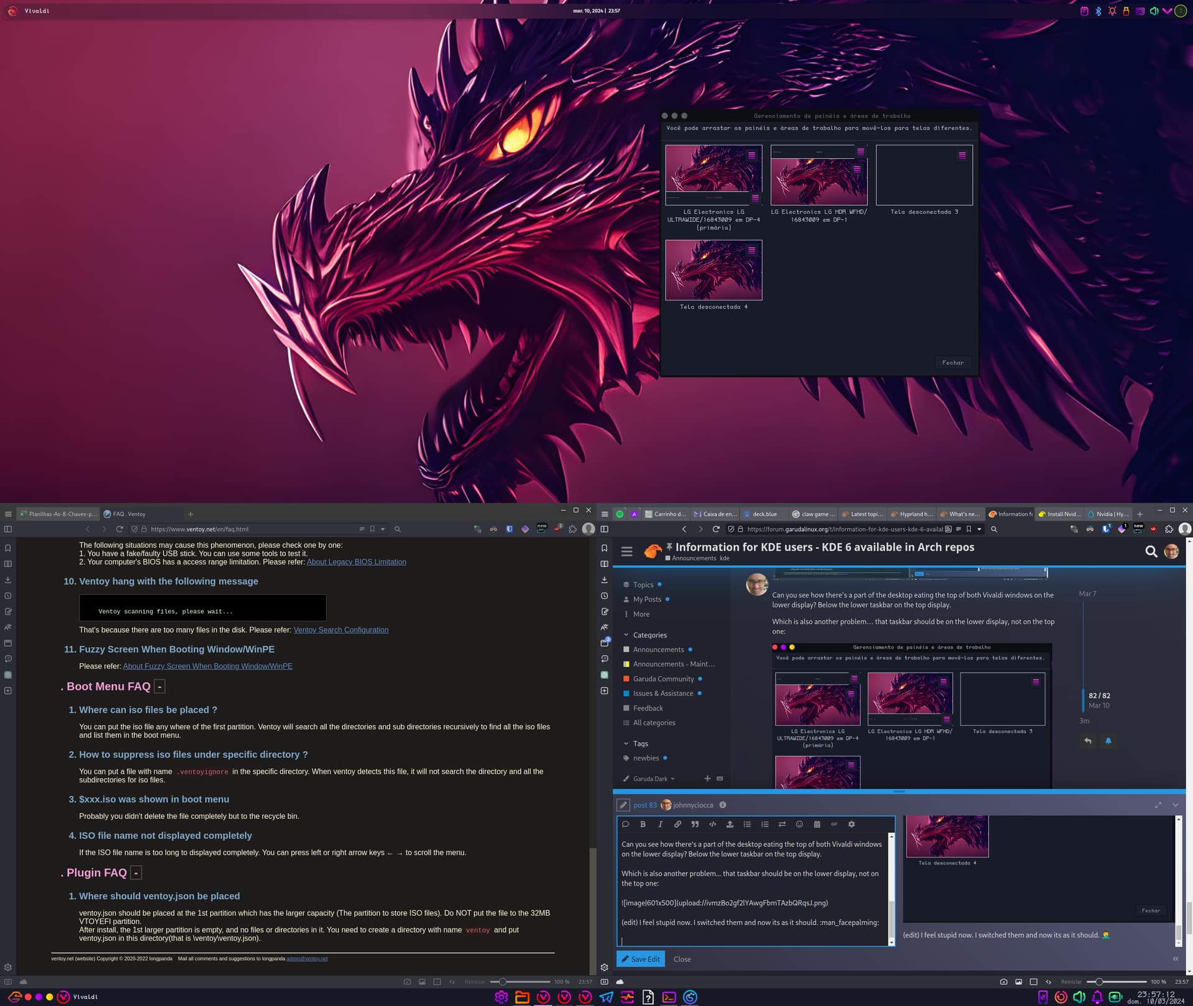Collapse the composer with the chevron down

tap(1176, 805)
